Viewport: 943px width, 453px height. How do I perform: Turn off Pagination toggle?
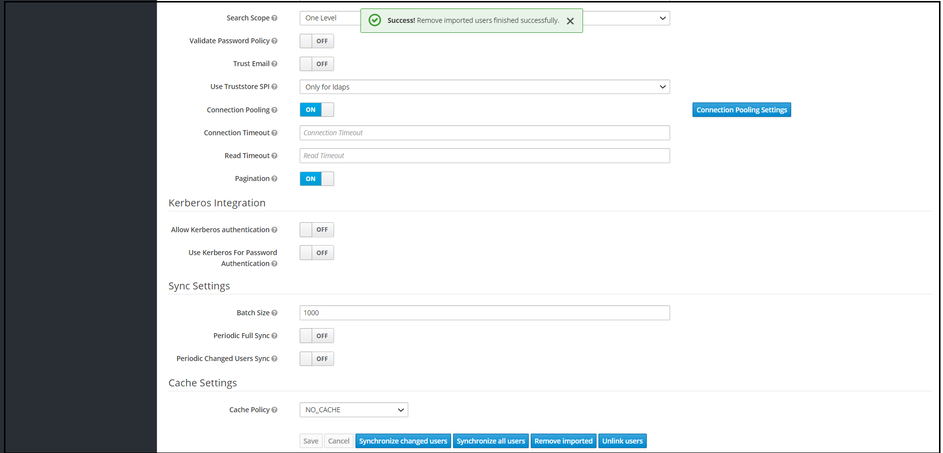[317, 179]
